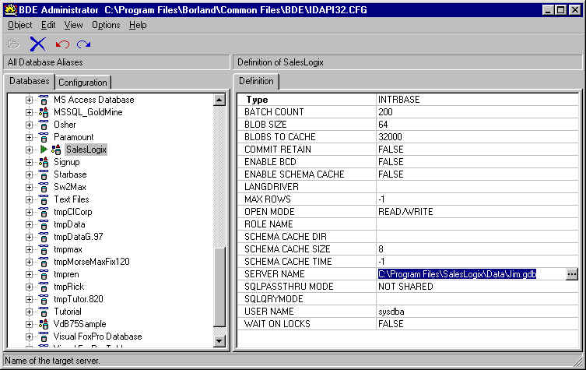Select the VdB75Sample alias icon

tap(44, 324)
